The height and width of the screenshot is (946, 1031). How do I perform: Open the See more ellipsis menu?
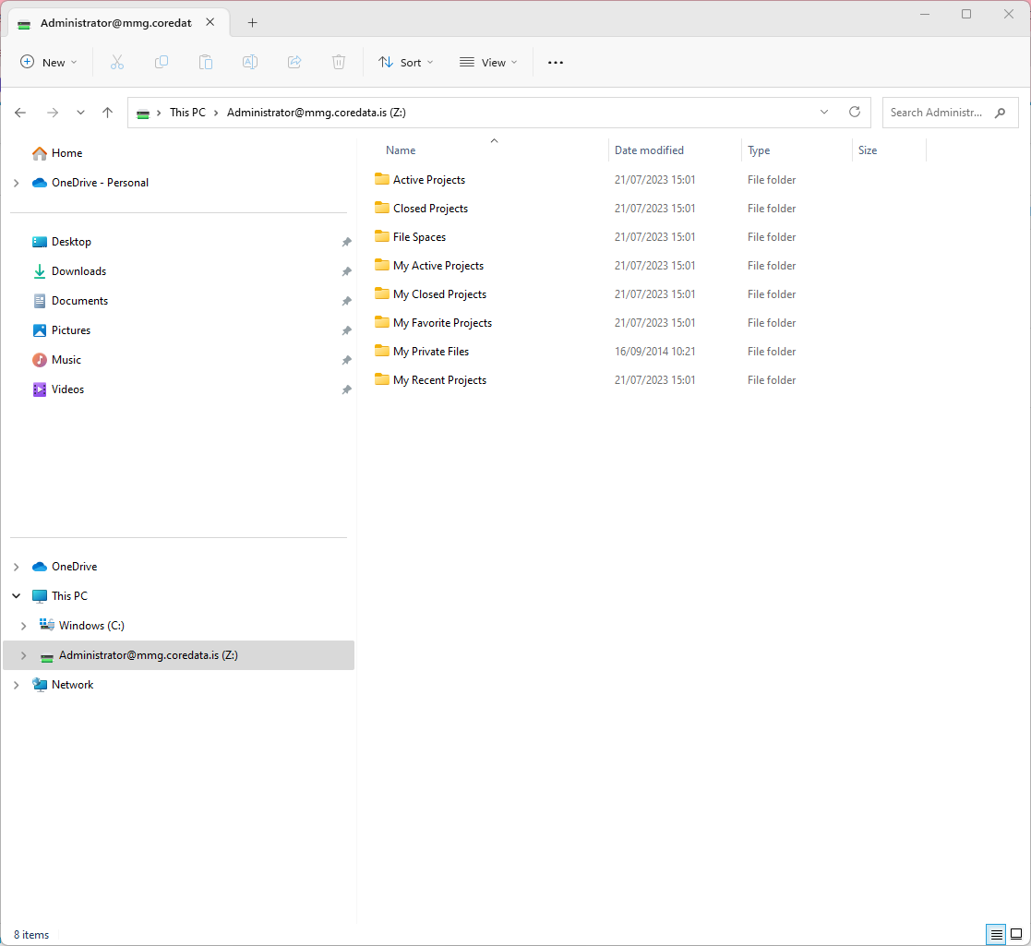[x=555, y=62]
